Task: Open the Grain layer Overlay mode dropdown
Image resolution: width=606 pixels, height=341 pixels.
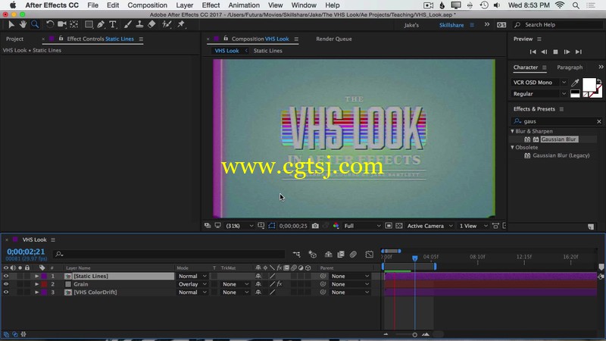Action: [192, 284]
